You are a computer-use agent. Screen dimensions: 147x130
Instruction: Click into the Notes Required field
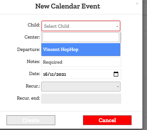click(x=81, y=62)
